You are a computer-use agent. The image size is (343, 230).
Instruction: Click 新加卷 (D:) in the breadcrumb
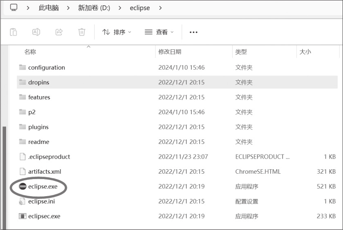94,8
